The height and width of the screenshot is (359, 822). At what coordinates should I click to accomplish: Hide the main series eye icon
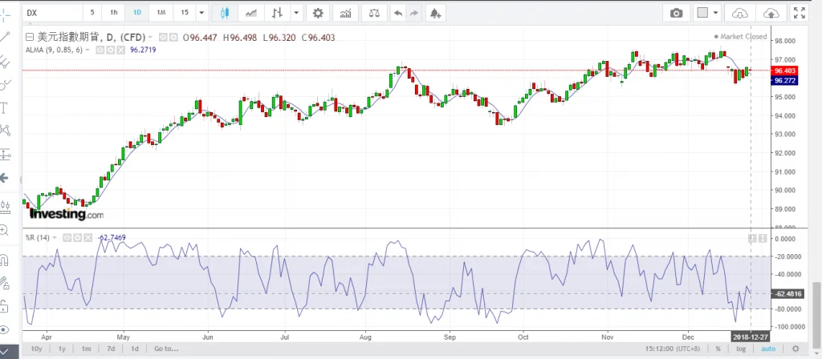tap(163, 37)
